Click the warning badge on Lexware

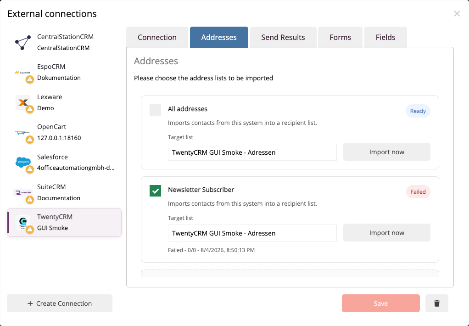pos(30,109)
